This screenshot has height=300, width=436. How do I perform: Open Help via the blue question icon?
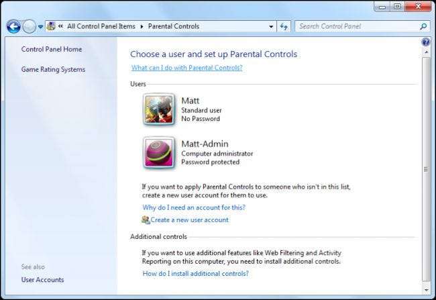[425, 42]
